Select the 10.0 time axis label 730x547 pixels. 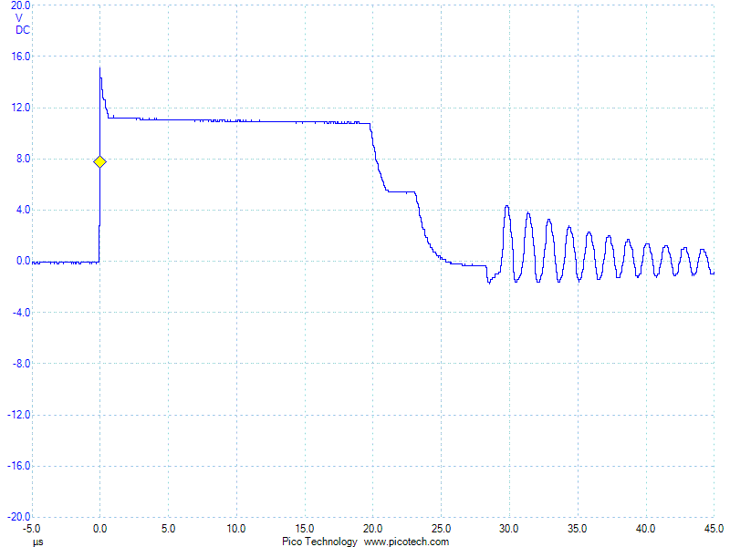pos(236,529)
